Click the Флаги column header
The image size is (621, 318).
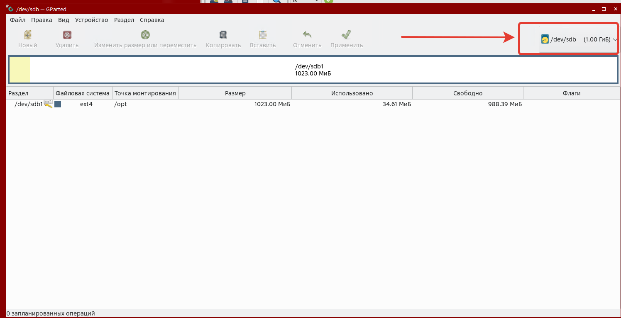(572, 93)
